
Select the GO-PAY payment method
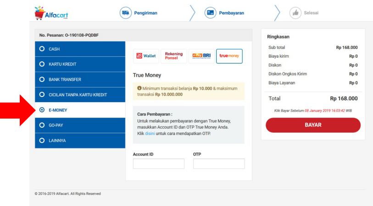tap(80, 125)
